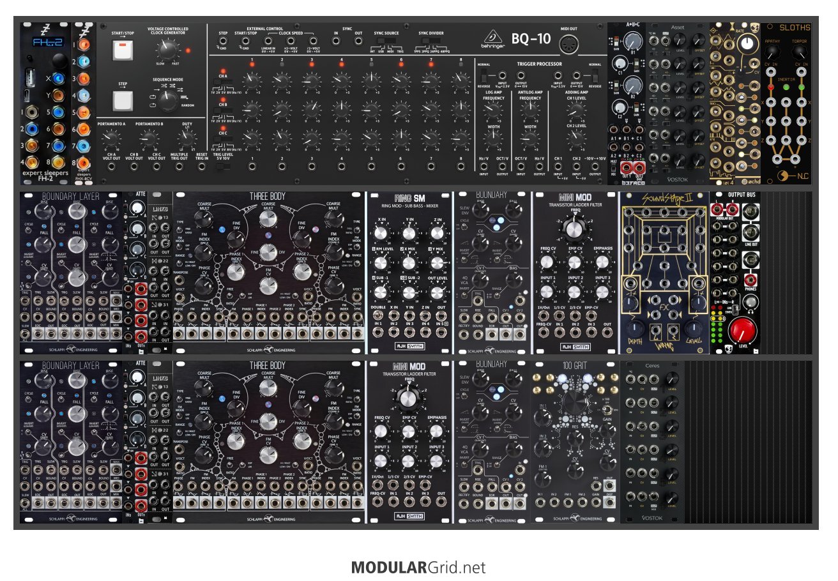The height and width of the screenshot is (581, 838).
Task: Toggle the MULT/MIX switch on A*B+C
Action: (613, 167)
